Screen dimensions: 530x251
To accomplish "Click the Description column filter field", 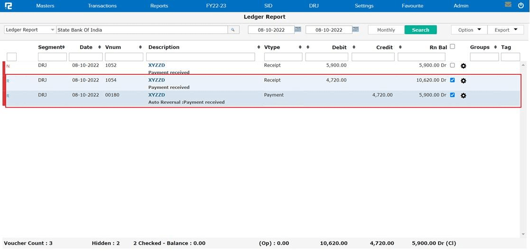I will coord(200,57).
